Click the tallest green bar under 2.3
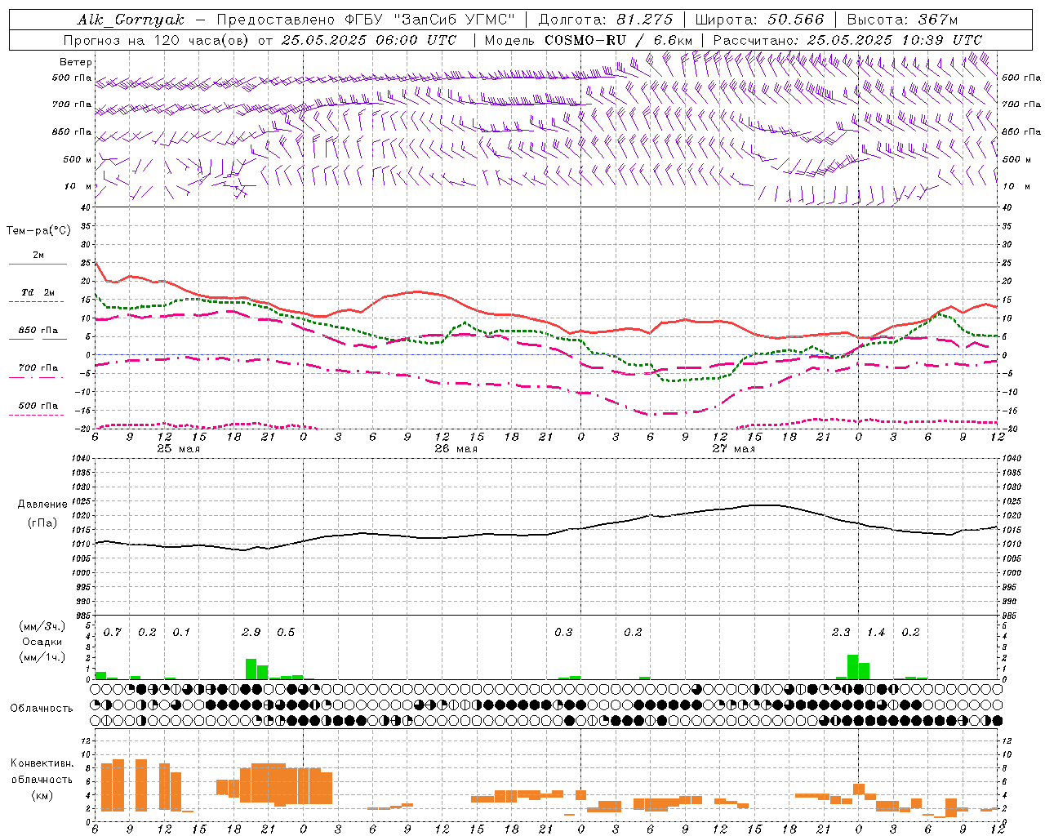Screen dimensions: 1045x836 coord(852,667)
